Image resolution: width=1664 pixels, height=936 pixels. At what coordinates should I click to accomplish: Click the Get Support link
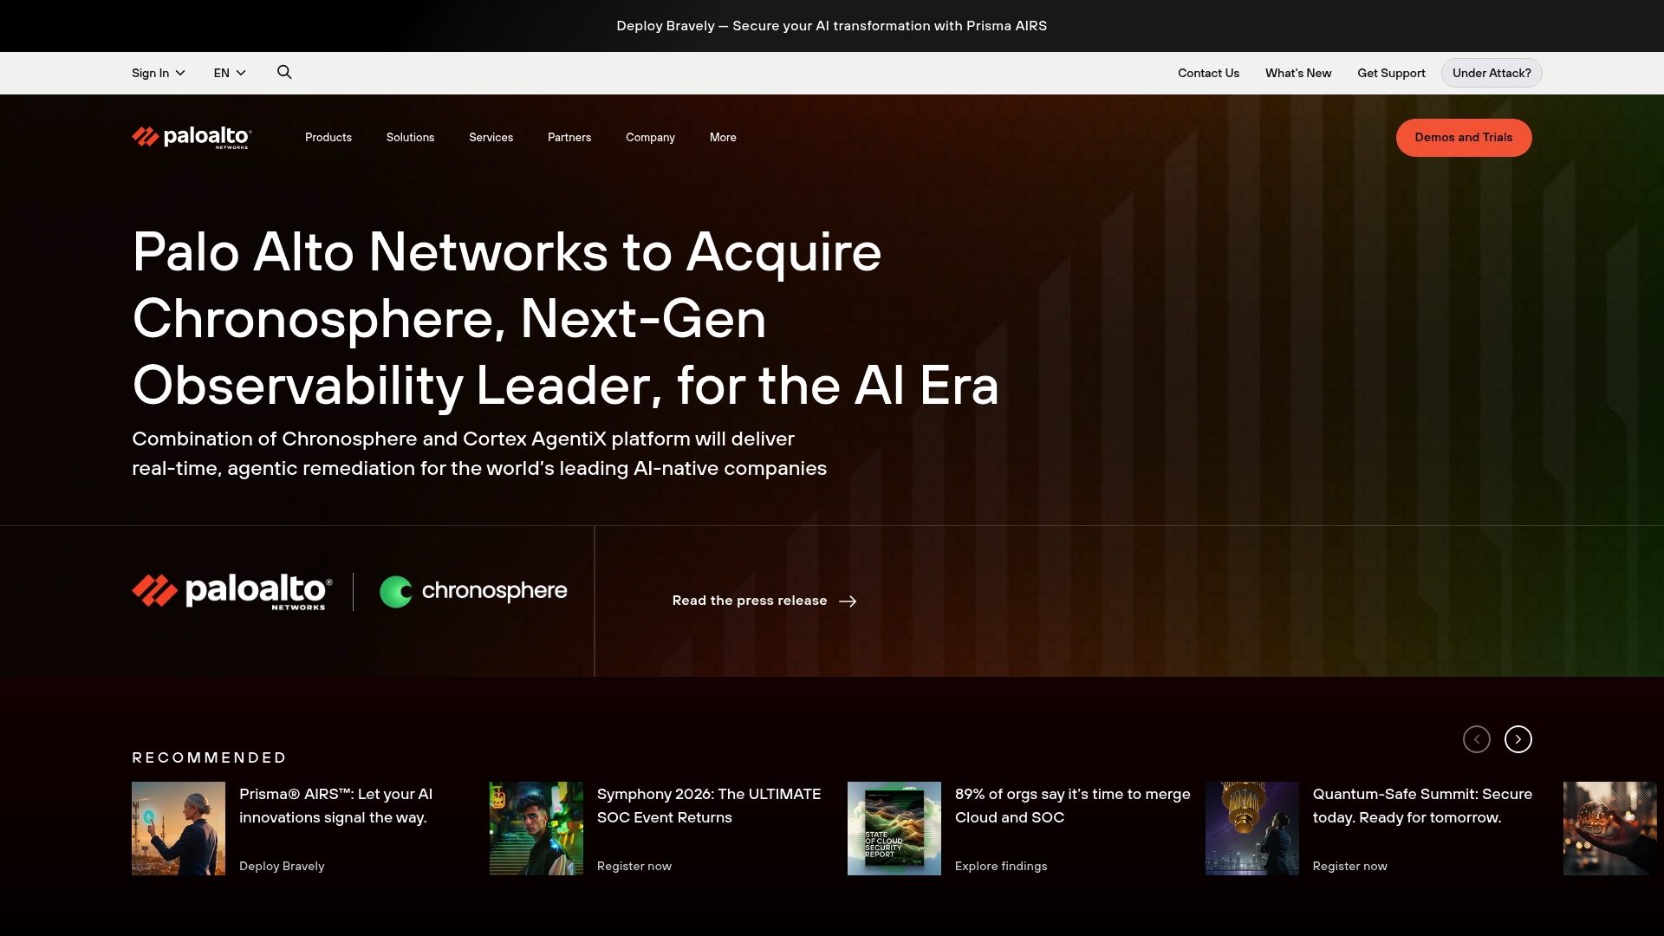click(1390, 73)
